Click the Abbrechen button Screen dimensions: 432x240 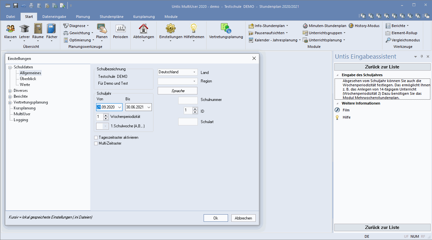(243, 218)
